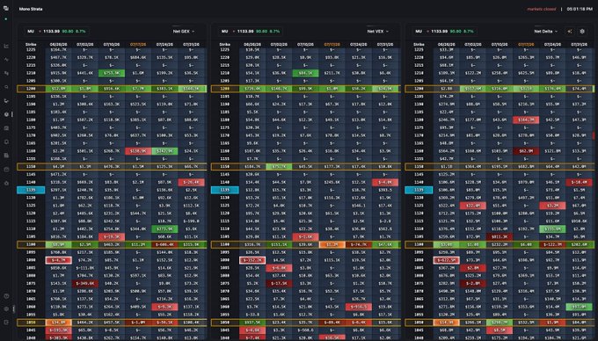Select blue 1135 strike marker in Net Delta panel

419,190
